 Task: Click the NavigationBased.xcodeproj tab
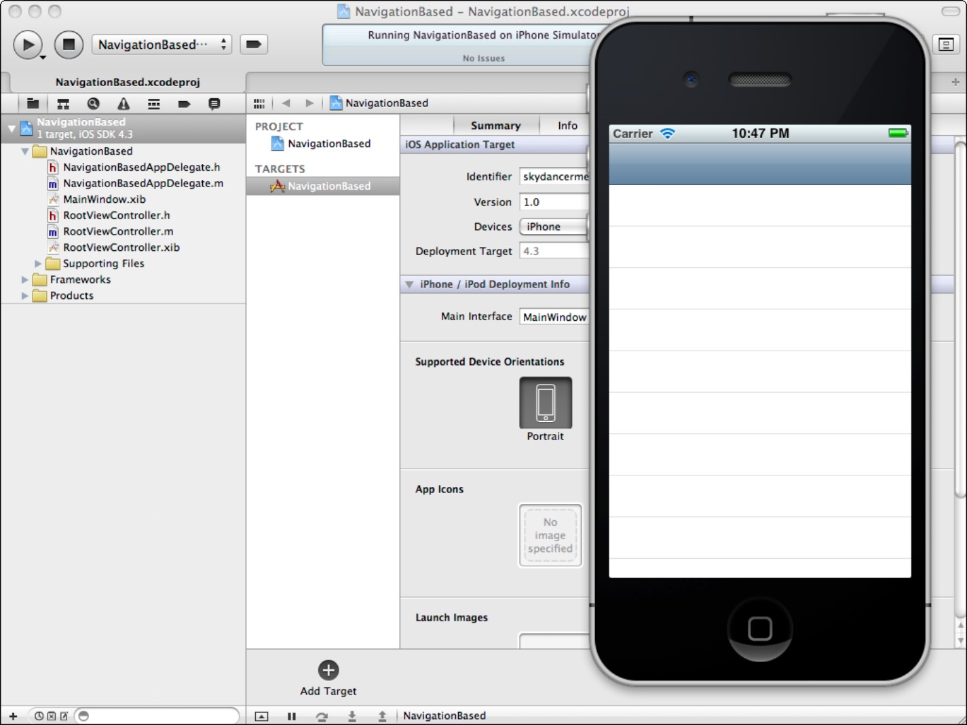coord(128,82)
